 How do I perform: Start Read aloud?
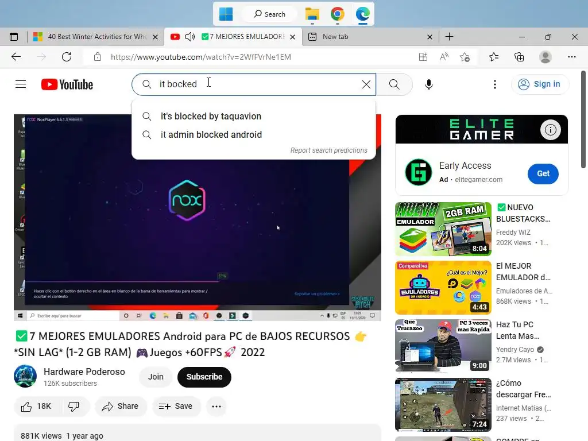click(444, 57)
